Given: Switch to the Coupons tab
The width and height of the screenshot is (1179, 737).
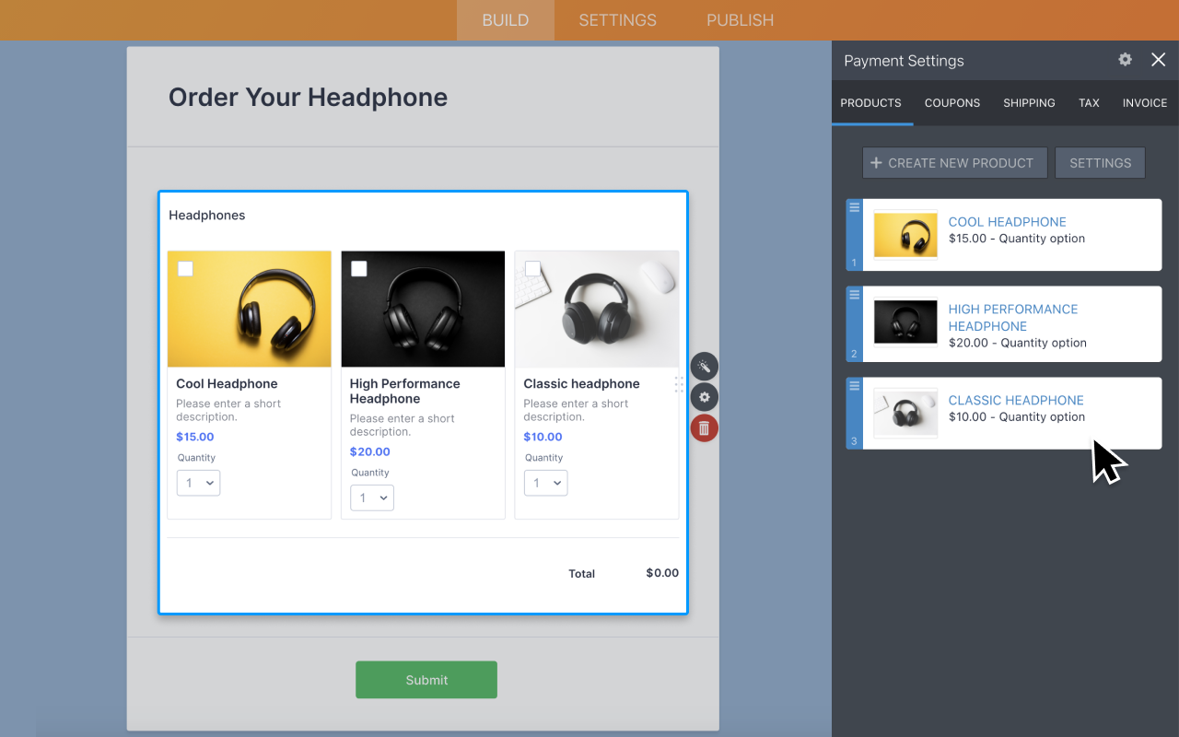Looking at the screenshot, I should pyautogui.click(x=951, y=103).
